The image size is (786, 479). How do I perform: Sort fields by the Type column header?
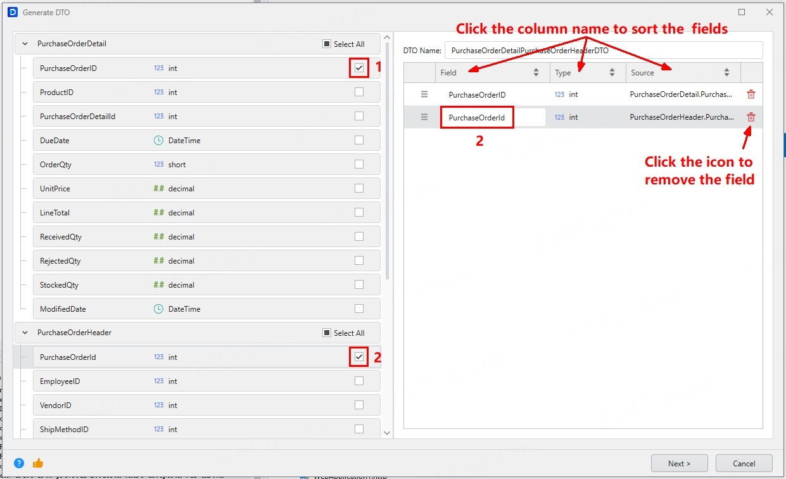[x=563, y=73]
